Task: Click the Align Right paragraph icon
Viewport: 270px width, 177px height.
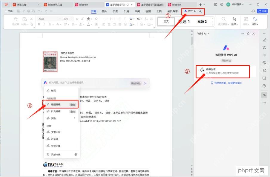Action: click(x=114, y=24)
